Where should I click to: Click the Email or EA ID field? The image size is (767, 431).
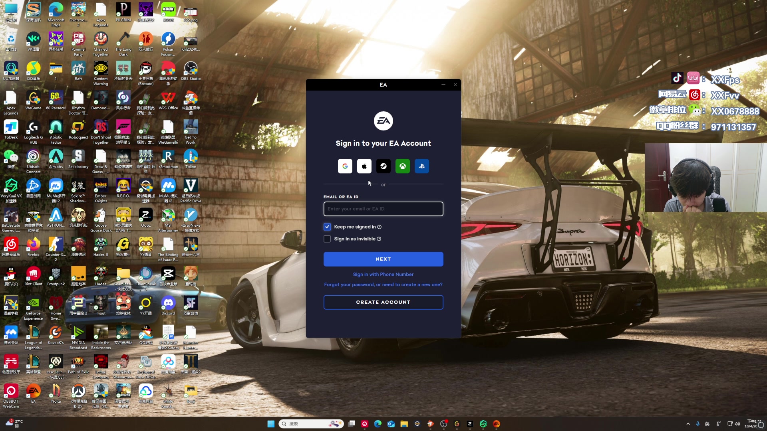pos(383,209)
